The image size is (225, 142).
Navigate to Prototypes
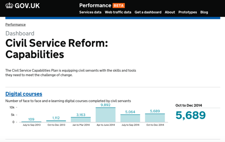(188, 12)
